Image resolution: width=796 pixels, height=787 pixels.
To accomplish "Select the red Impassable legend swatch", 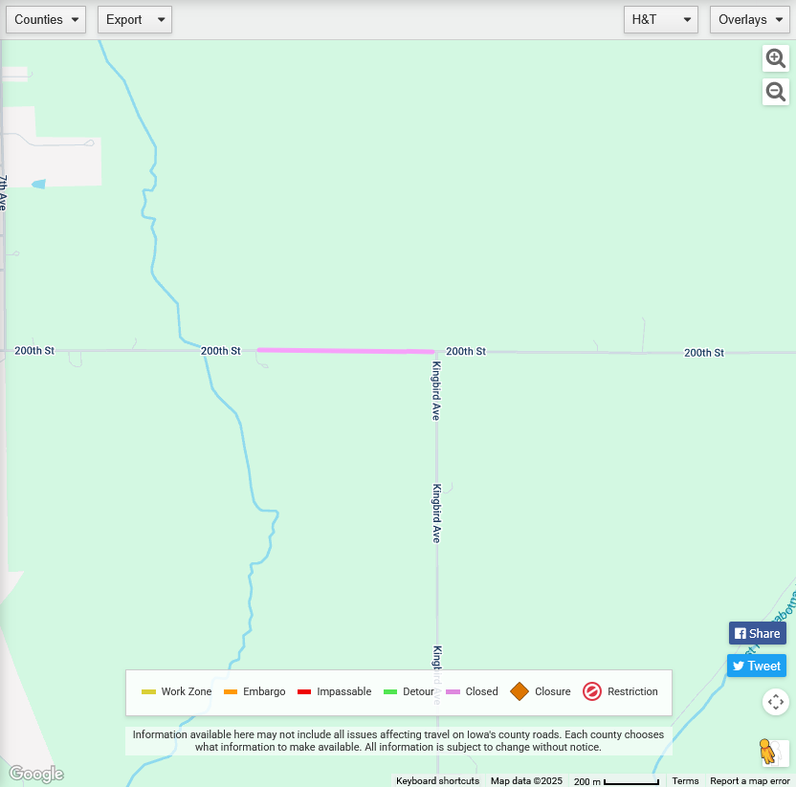I will click(x=304, y=691).
